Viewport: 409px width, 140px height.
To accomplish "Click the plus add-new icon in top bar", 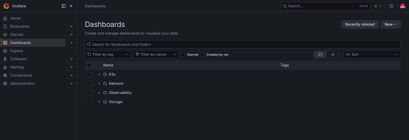I will point(376,6).
